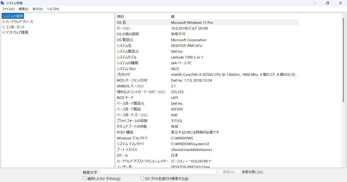Click the value \Device\HarddiskVolume1
This screenshot has height=182, width=347.
[x=191, y=150]
